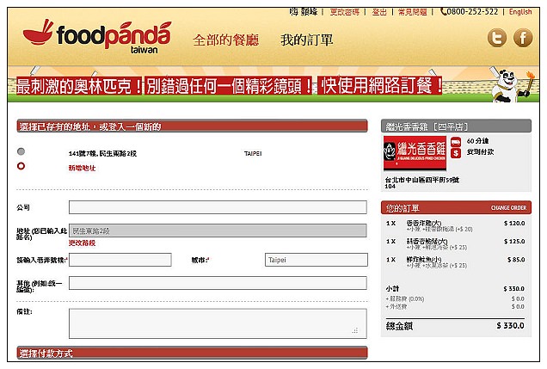Open the 常見問題 FAQ link
547x369 pixels.
point(412,12)
